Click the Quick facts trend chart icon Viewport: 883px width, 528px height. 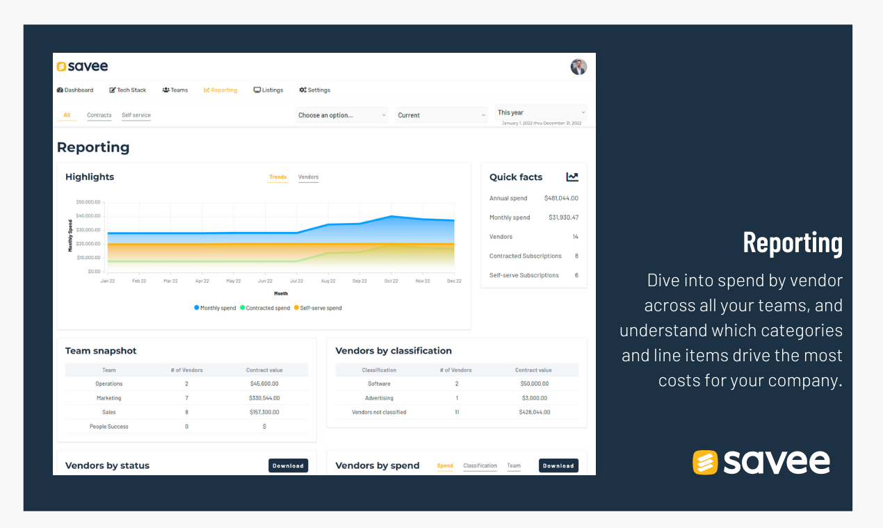572,177
